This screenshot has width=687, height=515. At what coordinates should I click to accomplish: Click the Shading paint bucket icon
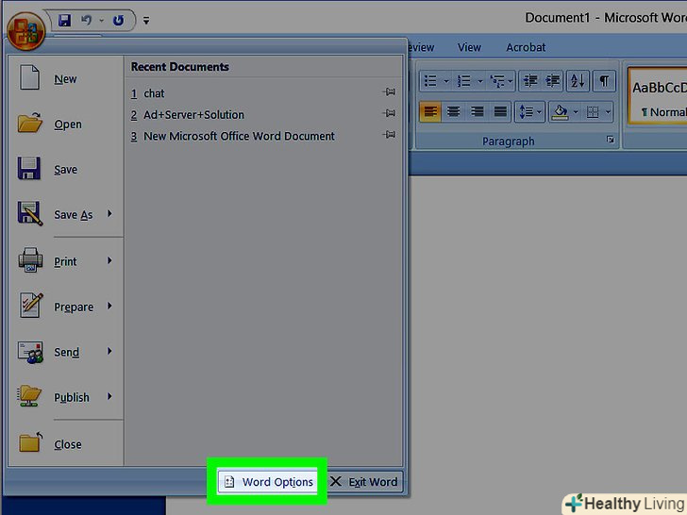[561, 111]
